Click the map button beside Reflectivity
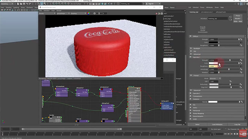 coord(241,84)
